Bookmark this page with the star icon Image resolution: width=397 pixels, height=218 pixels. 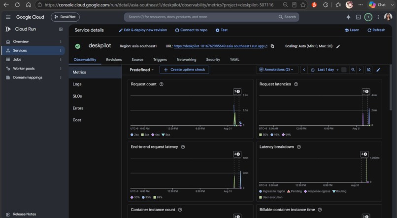click(303, 5)
